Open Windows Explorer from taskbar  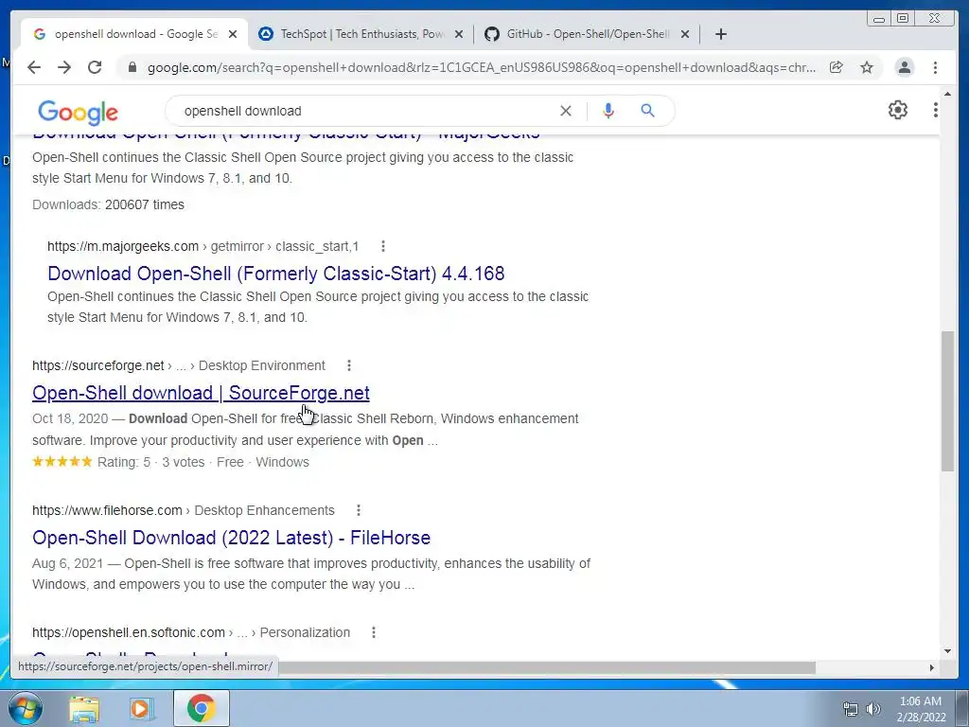click(x=84, y=708)
